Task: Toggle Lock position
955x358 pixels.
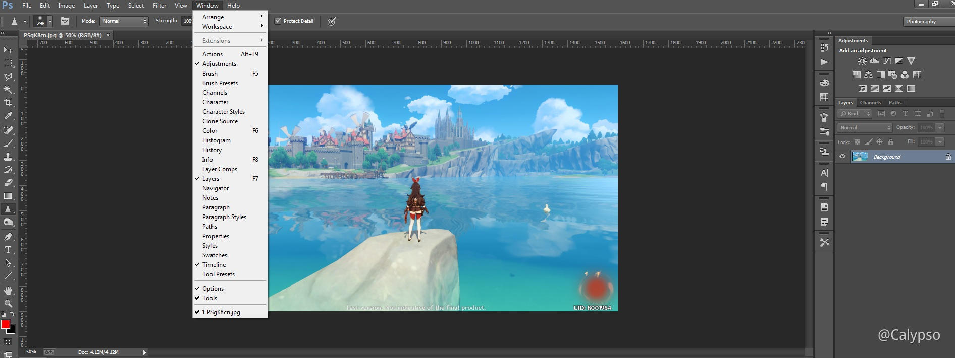Action: 879,142
